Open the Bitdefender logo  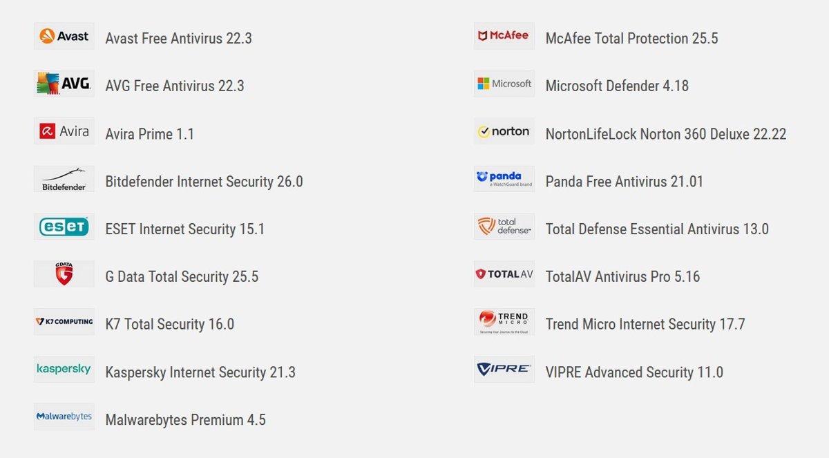(64, 179)
